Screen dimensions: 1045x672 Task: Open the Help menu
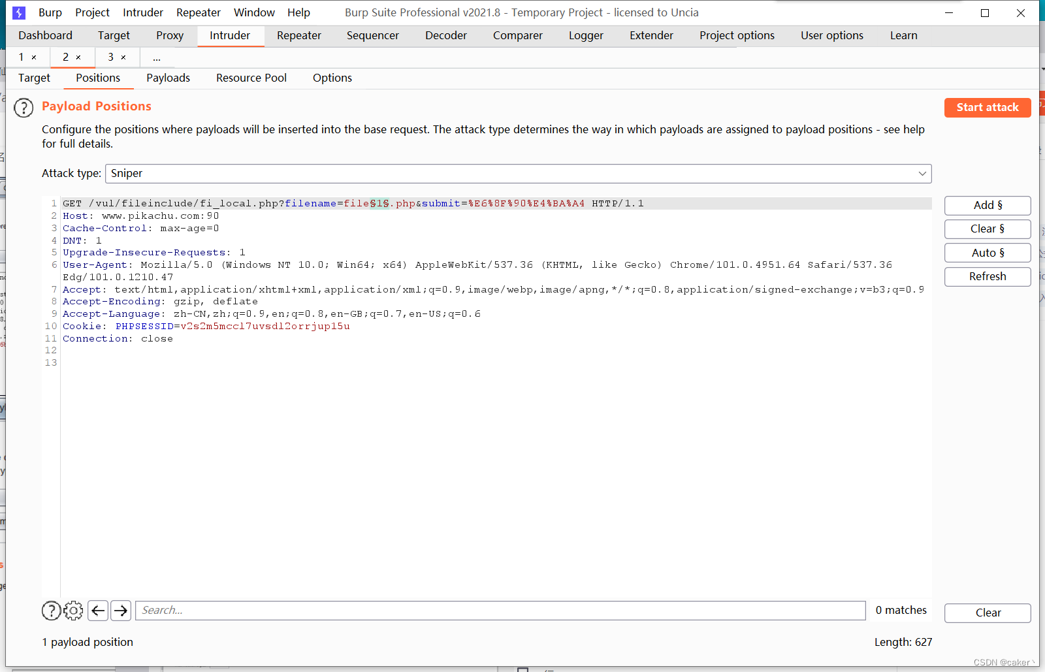[298, 12]
